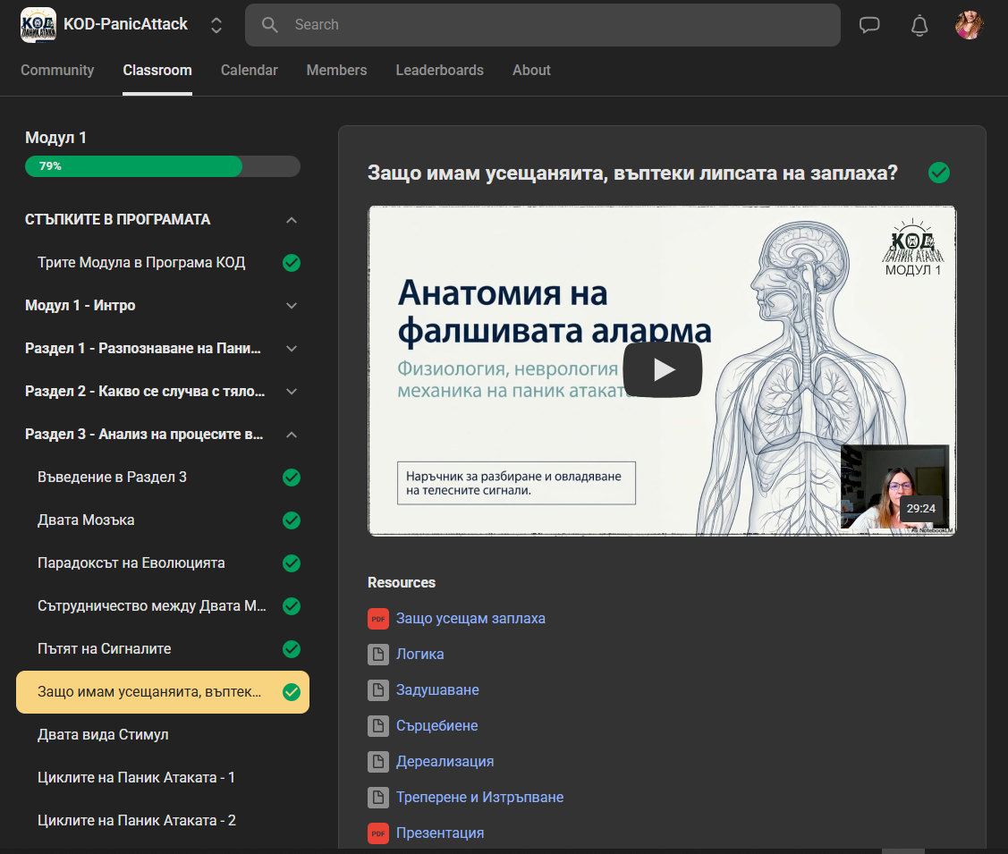
Task: Open resource link Логика
Action: [x=419, y=655]
